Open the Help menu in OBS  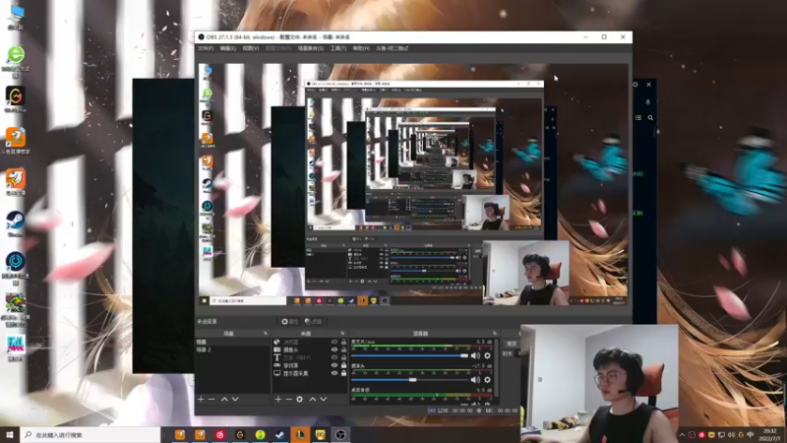pyautogui.click(x=361, y=48)
